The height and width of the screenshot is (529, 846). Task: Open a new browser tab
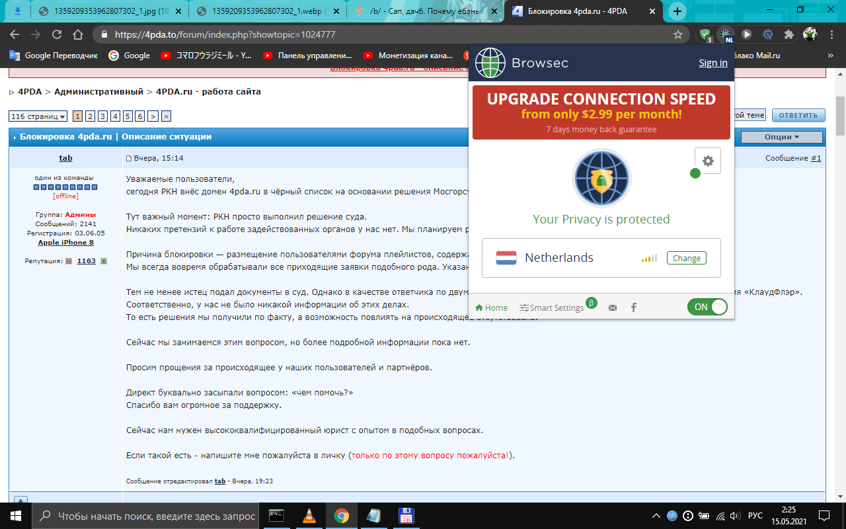[x=677, y=11]
